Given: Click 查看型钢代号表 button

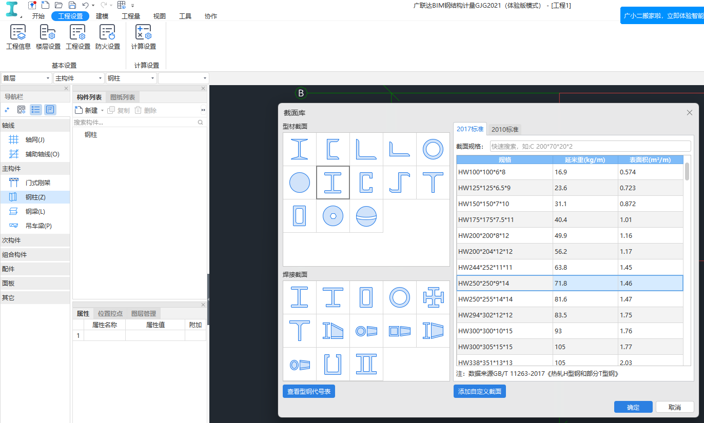Looking at the screenshot, I should (x=309, y=391).
